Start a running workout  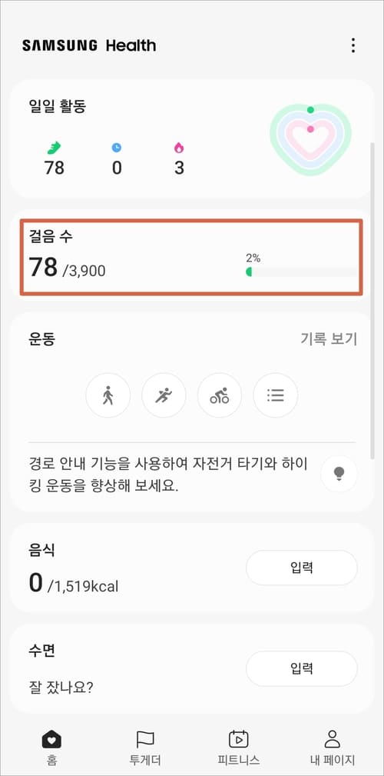point(164,395)
